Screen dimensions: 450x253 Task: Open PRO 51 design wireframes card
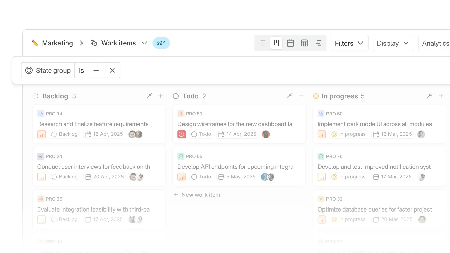235,124
